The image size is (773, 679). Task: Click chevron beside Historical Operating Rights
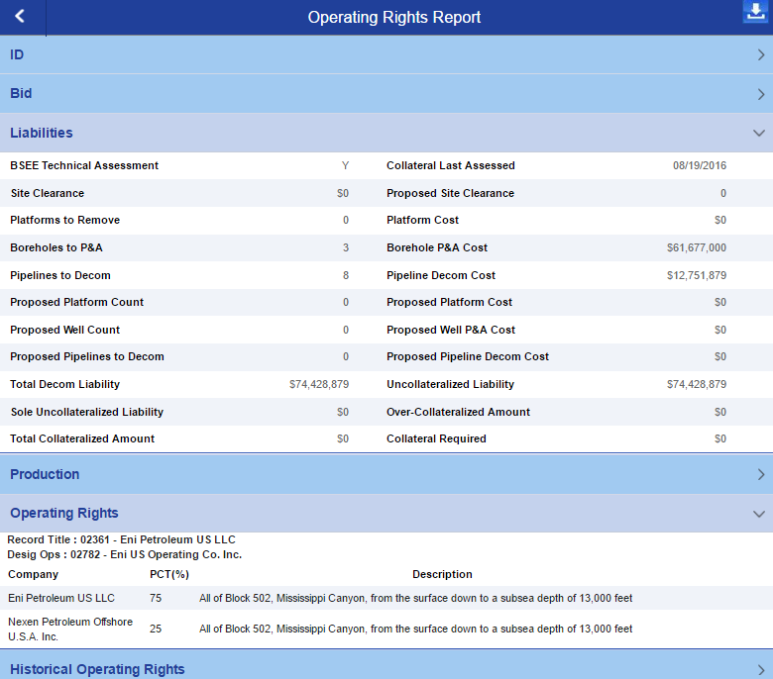[760, 670]
